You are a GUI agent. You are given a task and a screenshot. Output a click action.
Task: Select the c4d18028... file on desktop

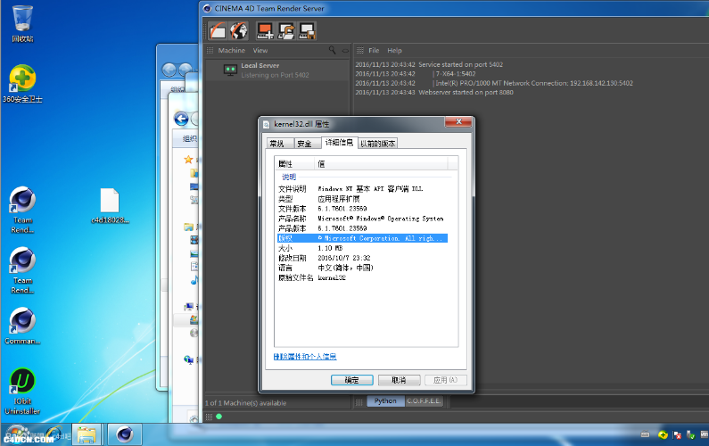tap(110, 206)
